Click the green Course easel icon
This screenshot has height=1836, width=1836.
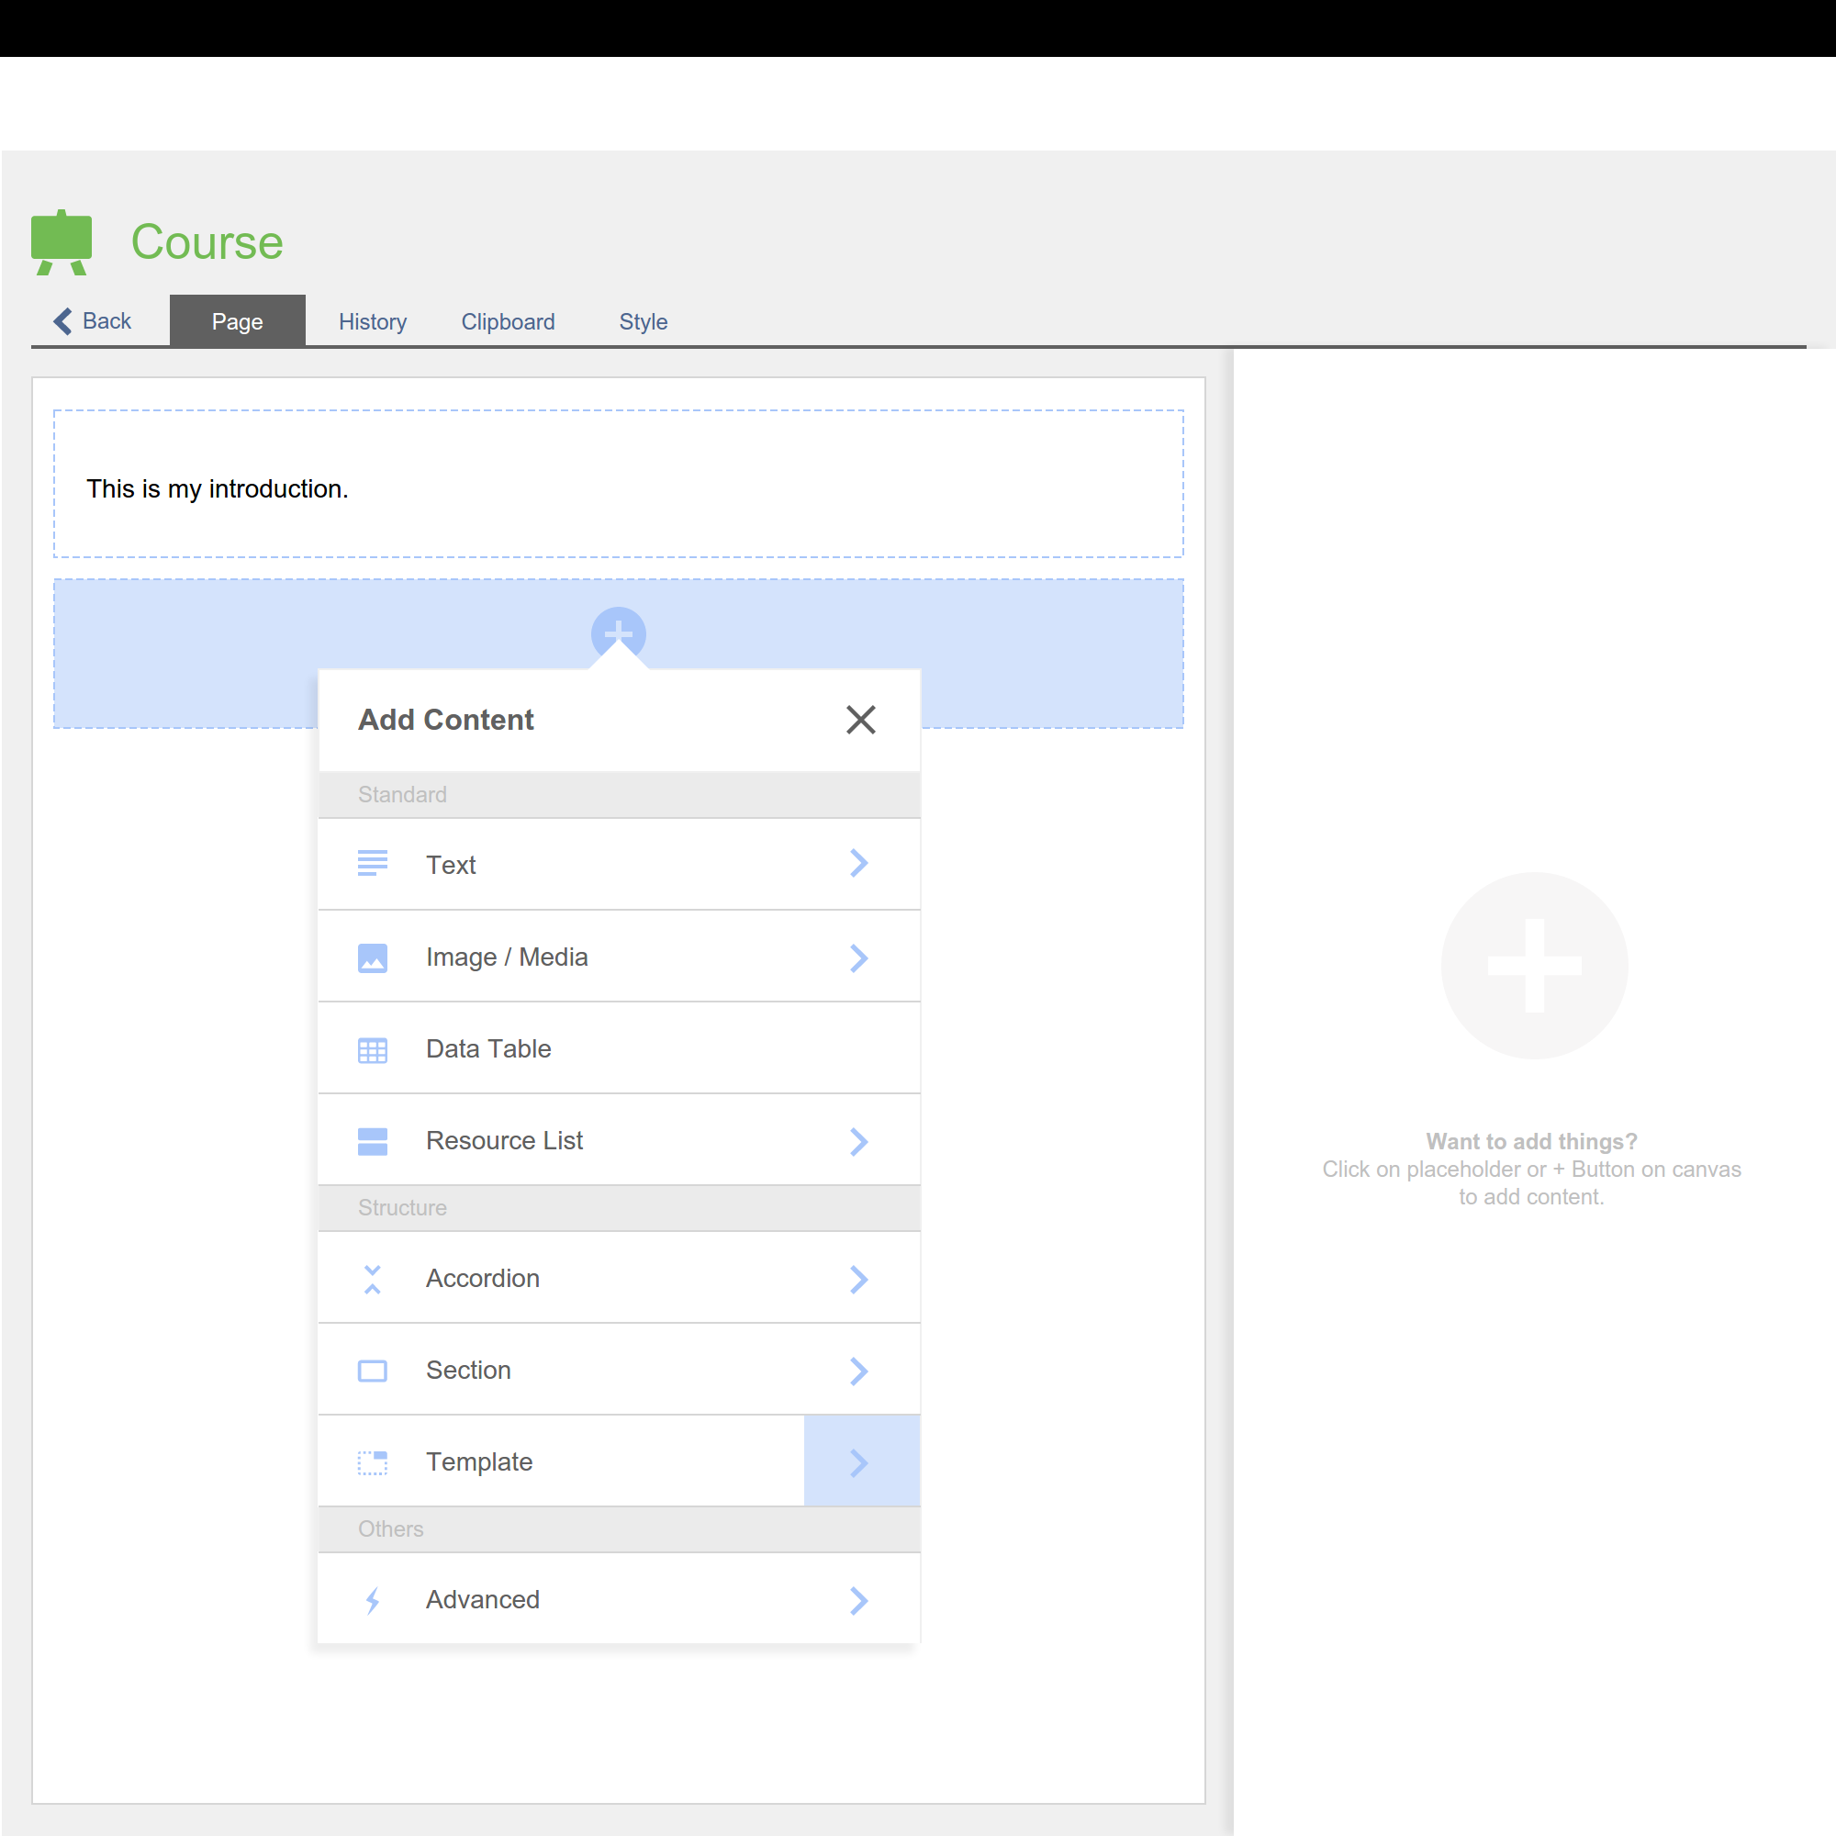point(62,241)
